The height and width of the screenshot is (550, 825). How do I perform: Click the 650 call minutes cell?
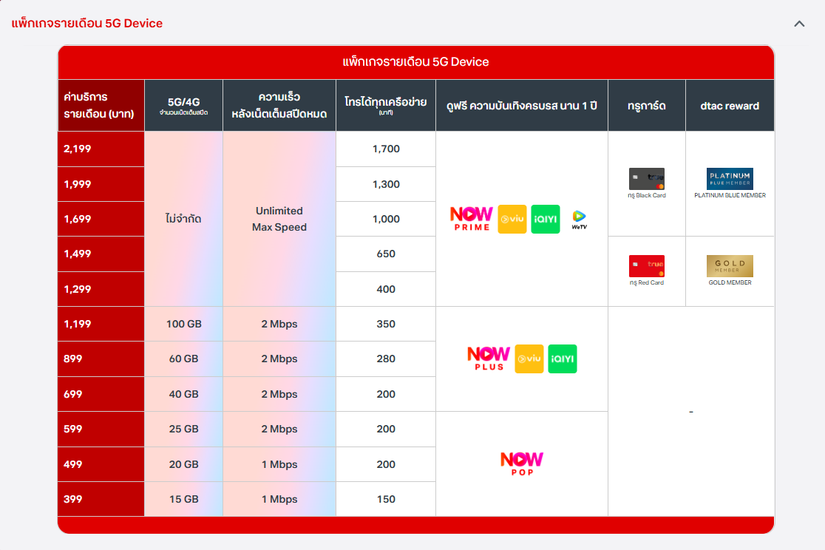[386, 254]
